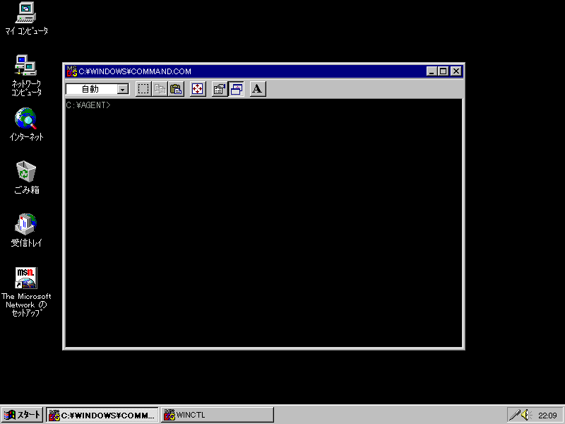
Task: Select the 受信トレイ inbox icon
Action: pos(26,230)
